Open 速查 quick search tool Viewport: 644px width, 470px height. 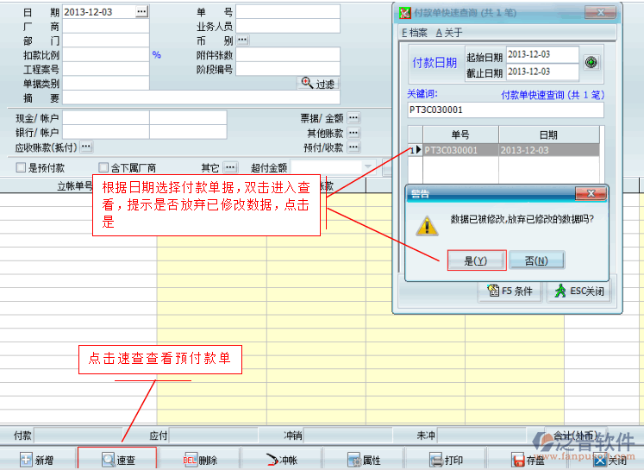pyautogui.click(x=117, y=461)
